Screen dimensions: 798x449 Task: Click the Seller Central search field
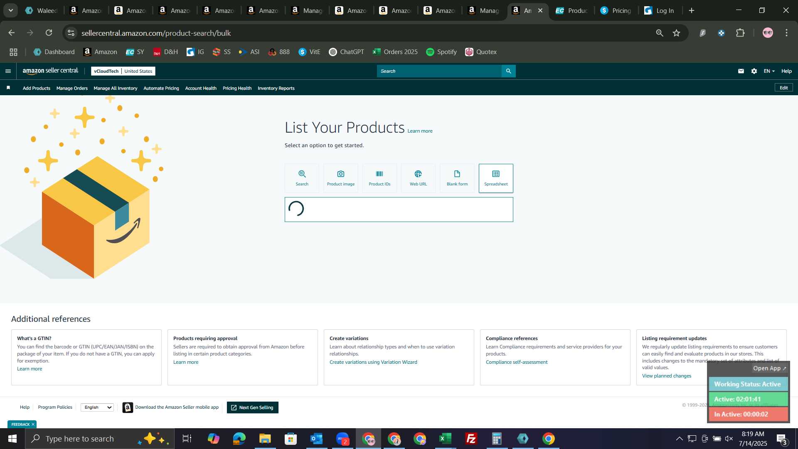[x=439, y=71]
